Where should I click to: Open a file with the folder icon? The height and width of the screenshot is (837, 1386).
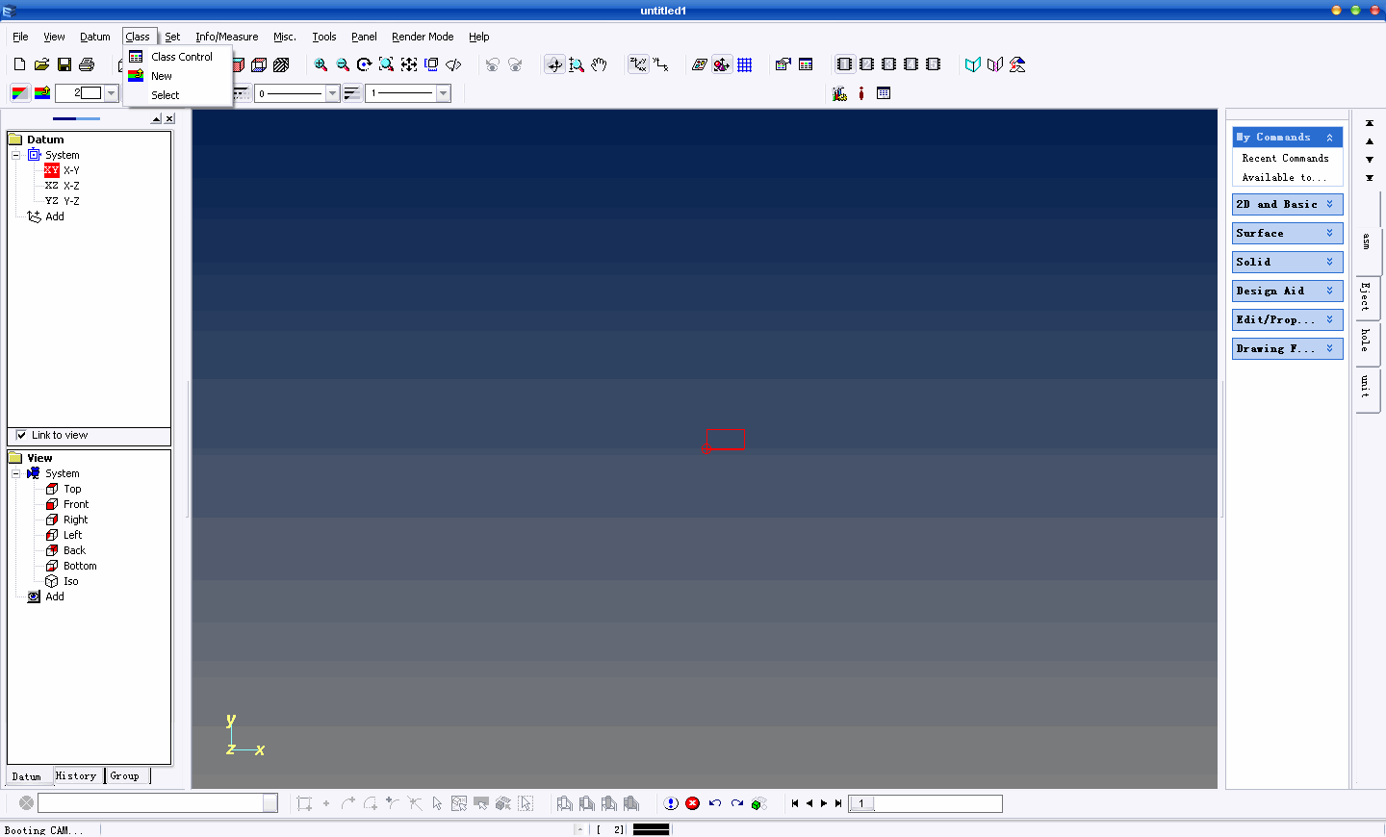pos(41,64)
